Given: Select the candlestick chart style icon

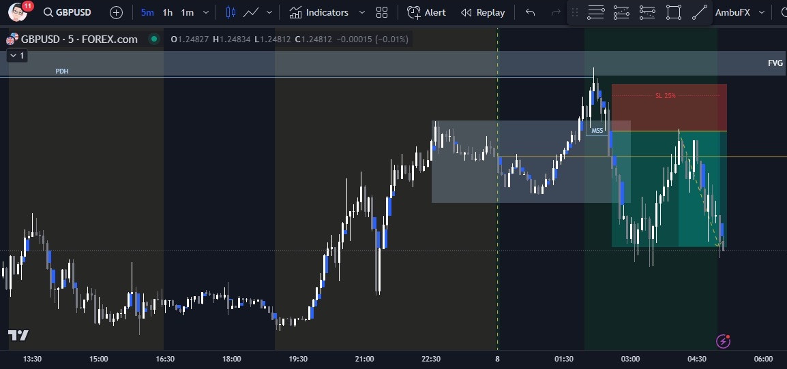Looking at the screenshot, I should pos(231,12).
